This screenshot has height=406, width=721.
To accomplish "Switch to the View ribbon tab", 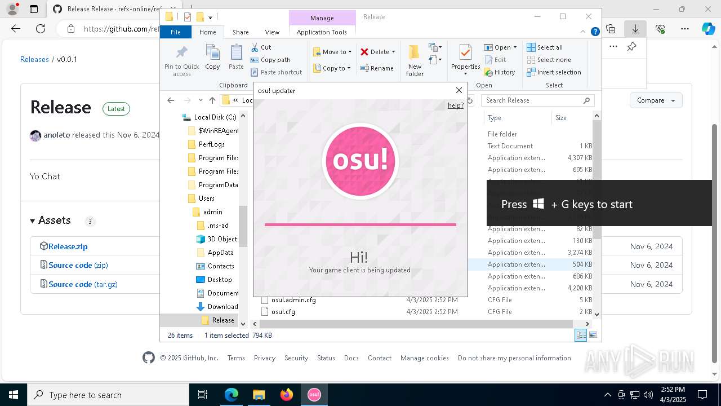I will click(272, 32).
